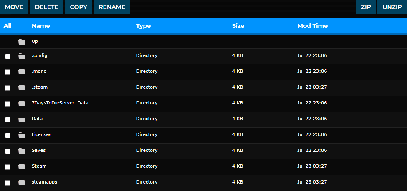Sort by the Type column header
407x191 pixels.
[143, 26]
